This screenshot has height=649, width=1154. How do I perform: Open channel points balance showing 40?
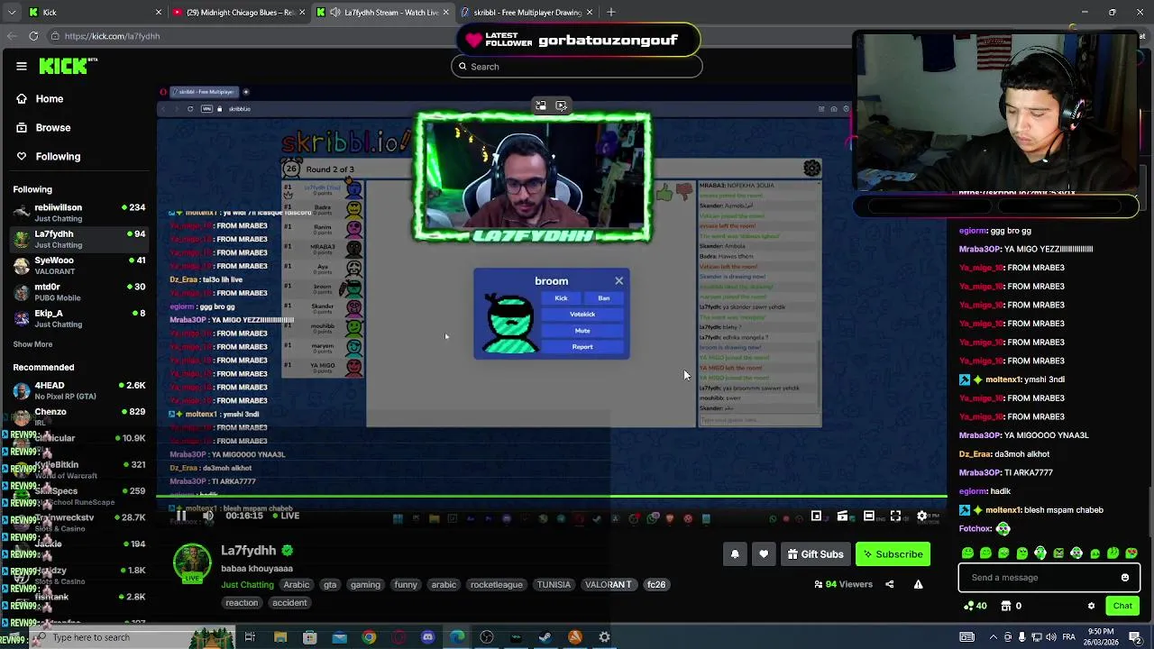click(975, 606)
